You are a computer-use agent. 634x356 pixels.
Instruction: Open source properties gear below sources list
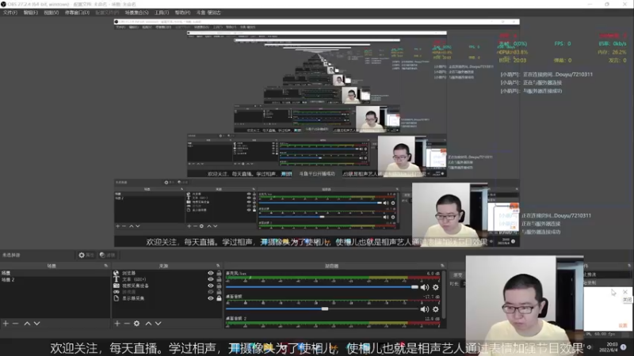pyautogui.click(x=136, y=324)
